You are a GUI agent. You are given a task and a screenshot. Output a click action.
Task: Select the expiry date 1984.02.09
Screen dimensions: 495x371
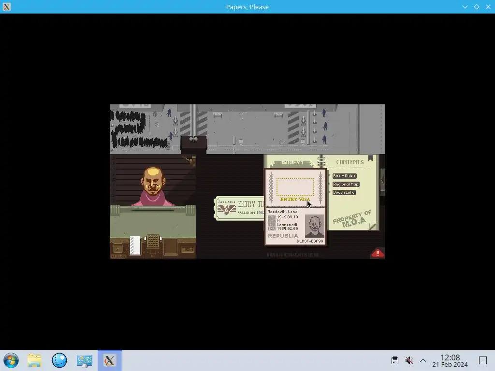(287, 228)
